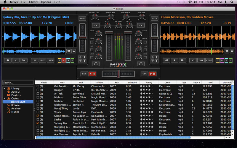
Task: Play or pause the left deck
Action: click(x=92, y=74)
